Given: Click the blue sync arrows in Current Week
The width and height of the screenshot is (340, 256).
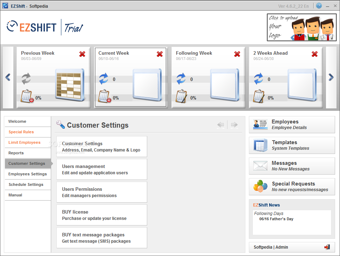Looking at the screenshot, I should point(103,79).
